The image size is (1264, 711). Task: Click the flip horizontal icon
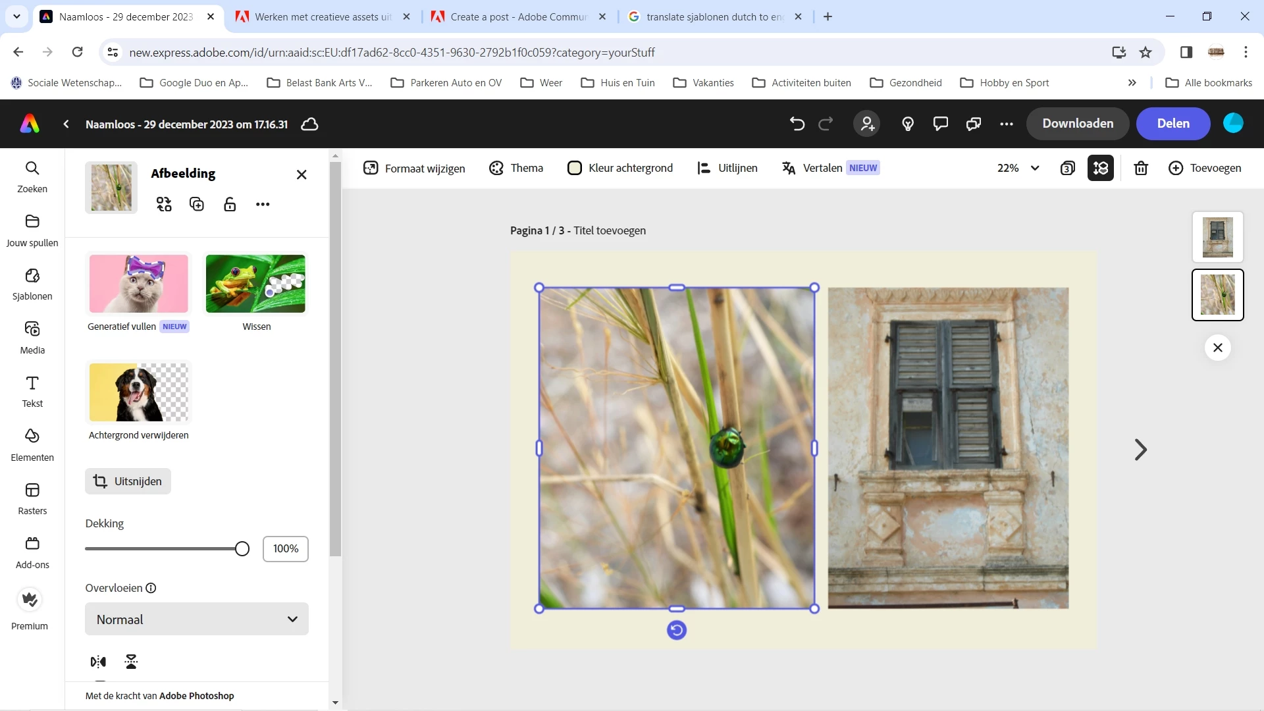pos(98,662)
